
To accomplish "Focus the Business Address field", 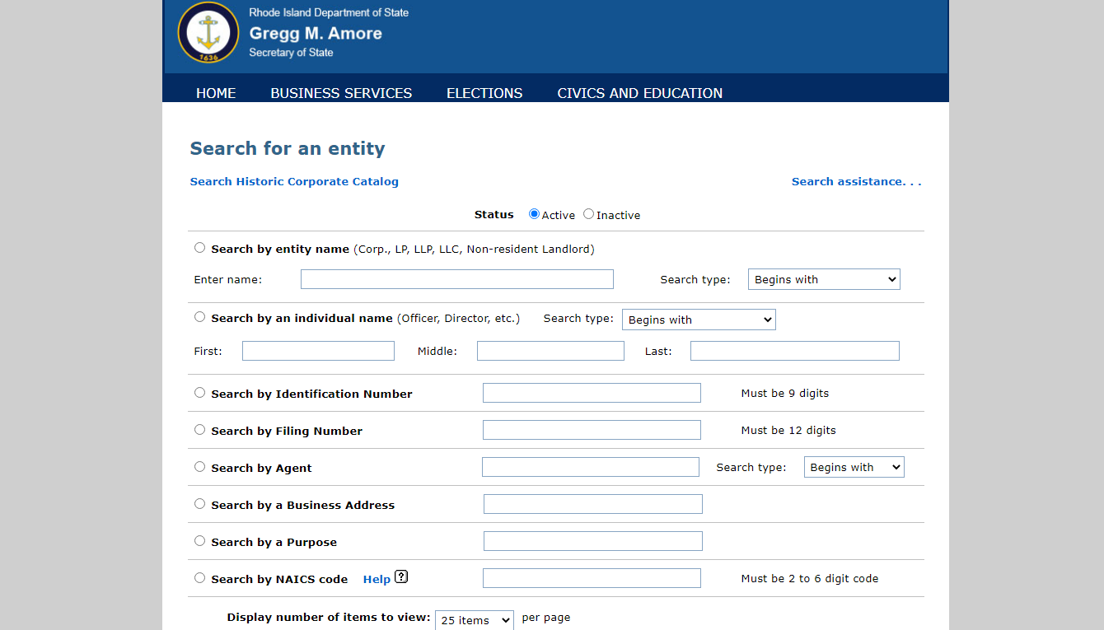I will 593,504.
